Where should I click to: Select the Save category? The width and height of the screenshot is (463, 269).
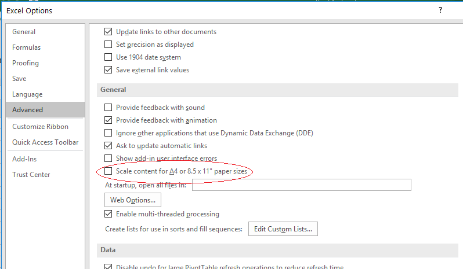pyautogui.click(x=45, y=78)
